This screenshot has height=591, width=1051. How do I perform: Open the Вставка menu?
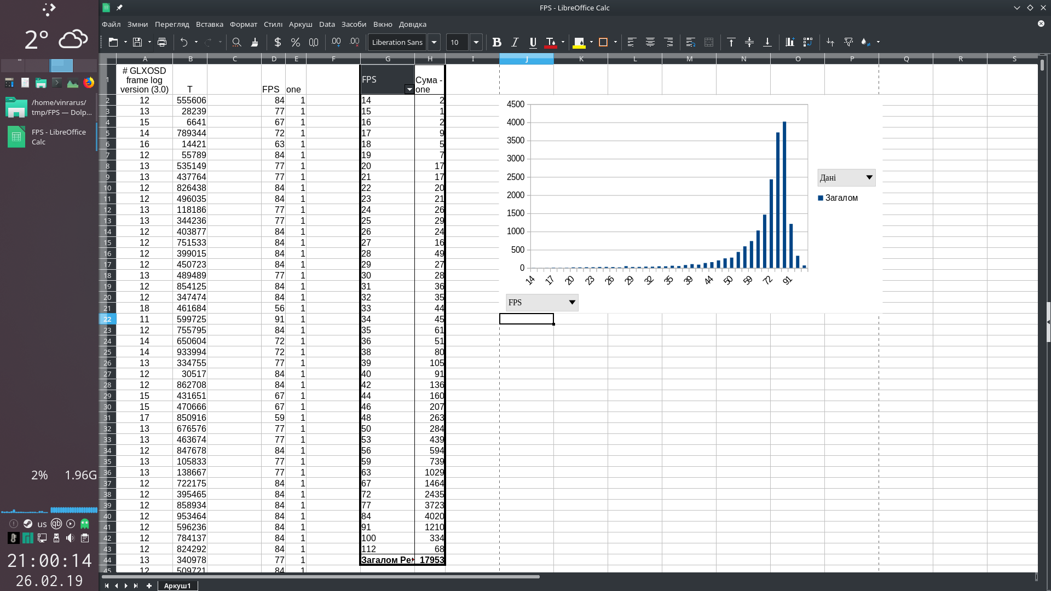point(209,24)
